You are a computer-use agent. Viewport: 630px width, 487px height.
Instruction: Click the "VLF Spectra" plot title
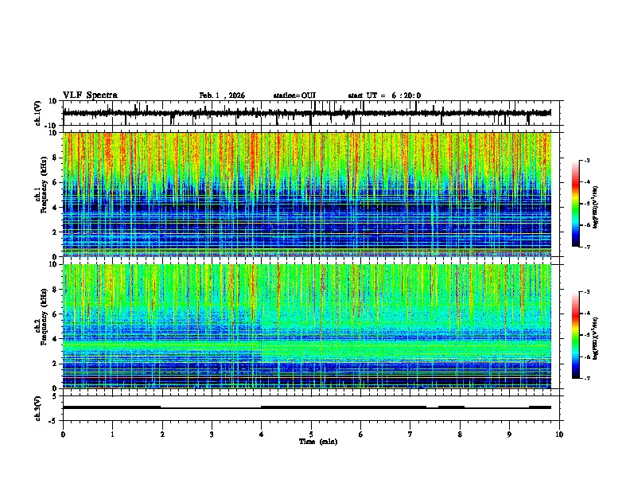90,95
